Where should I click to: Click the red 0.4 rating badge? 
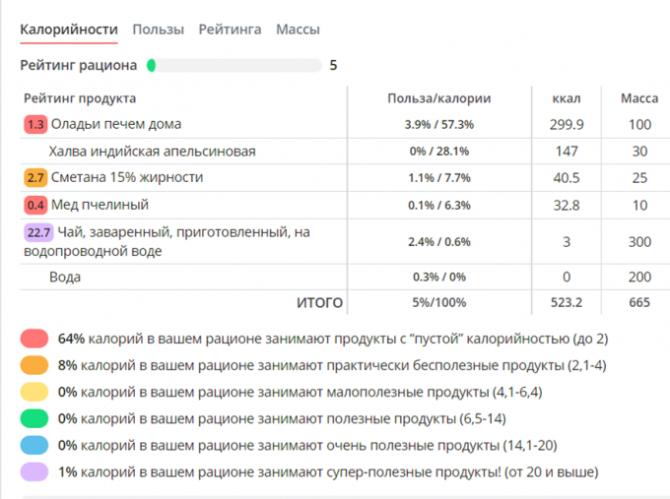(36, 205)
